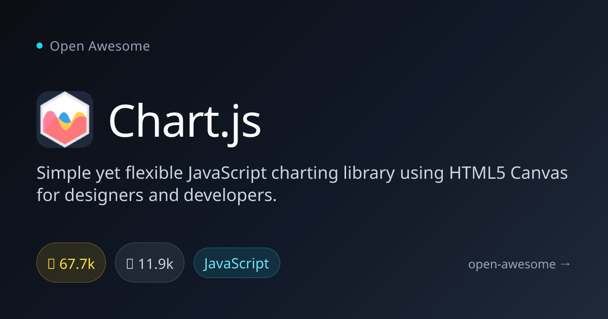Open the open-awesome → link

pos(520,264)
